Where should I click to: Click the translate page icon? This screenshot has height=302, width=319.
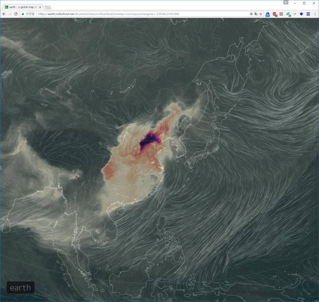point(256,14)
